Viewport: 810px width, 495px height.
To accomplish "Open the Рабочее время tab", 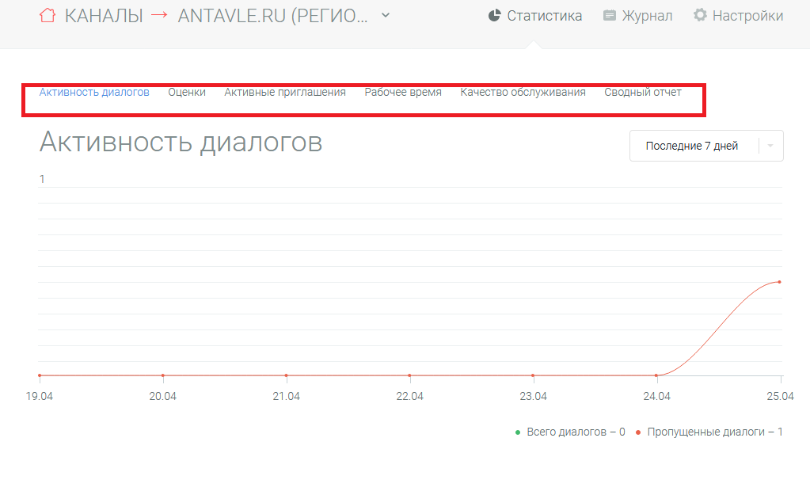I will click(x=403, y=92).
